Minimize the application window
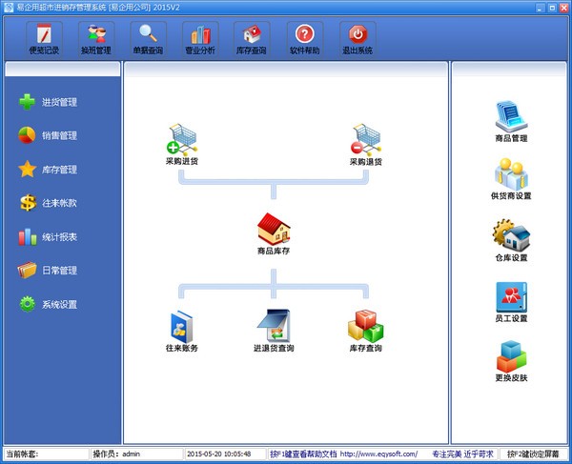This screenshot has width=572, height=464. click(x=541, y=8)
